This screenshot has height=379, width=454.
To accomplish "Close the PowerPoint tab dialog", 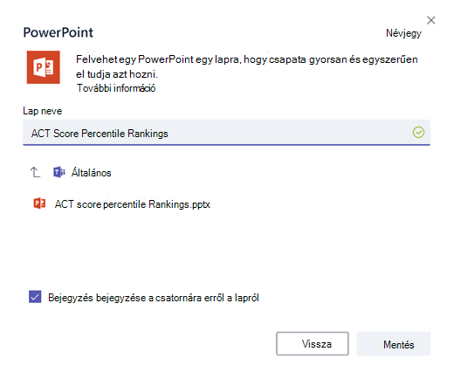I will 431,20.
